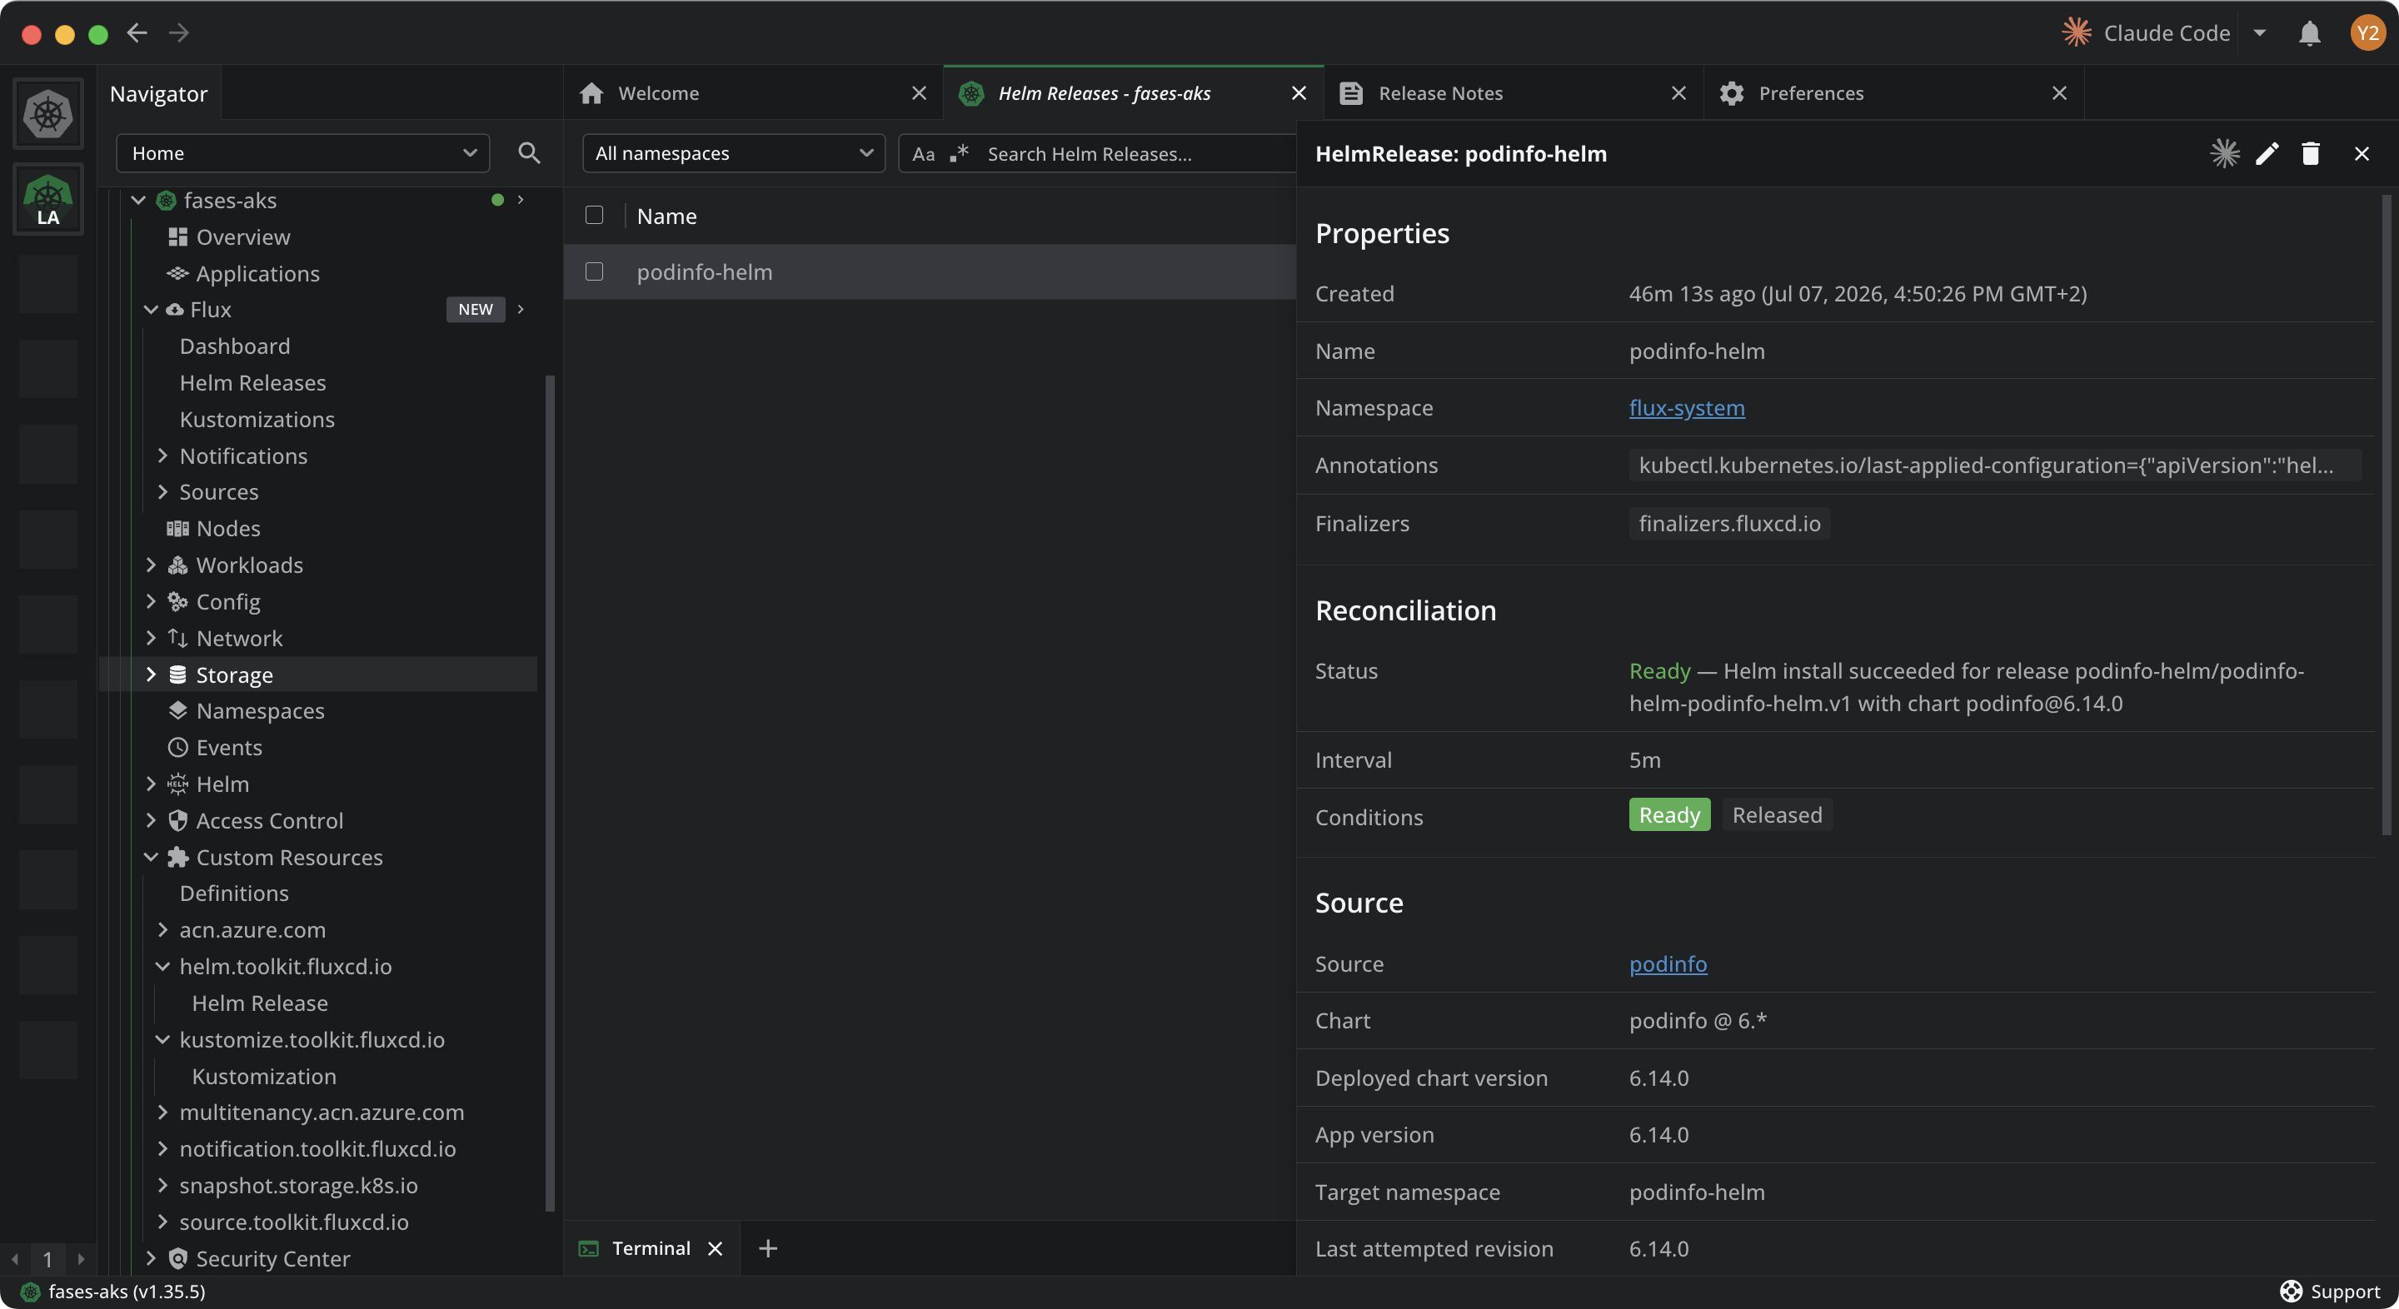Click the Claude Code starburst icon
2399x1309 pixels.
2076,33
